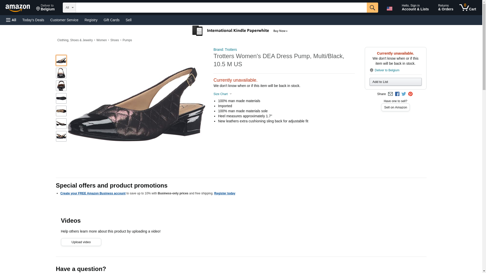Share product on Twitter
This screenshot has width=486, height=273.
click(x=404, y=94)
